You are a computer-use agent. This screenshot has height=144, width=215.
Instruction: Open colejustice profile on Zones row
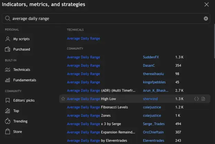(152, 116)
